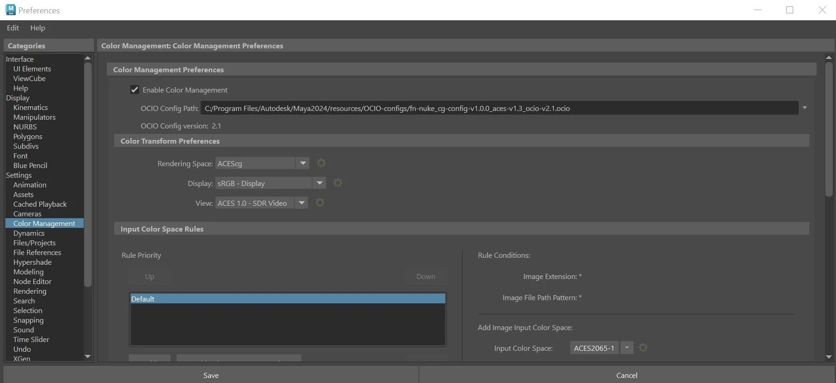Select the Sound category
This screenshot has height=383, width=836.
pyautogui.click(x=23, y=330)
